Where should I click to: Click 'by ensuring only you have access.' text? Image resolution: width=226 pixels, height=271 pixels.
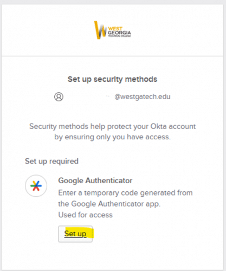112,137
